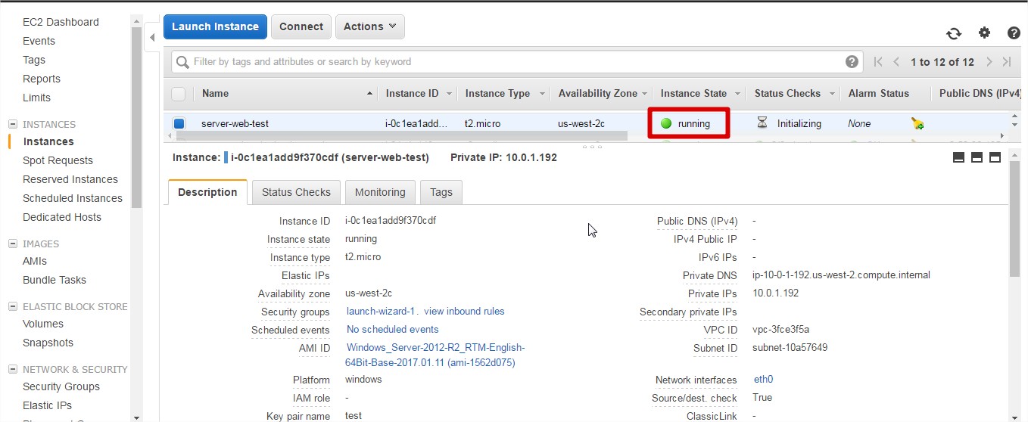Open Availability Zone column filter arrow
1028x422 pixels.
click(x=645, y=94)
